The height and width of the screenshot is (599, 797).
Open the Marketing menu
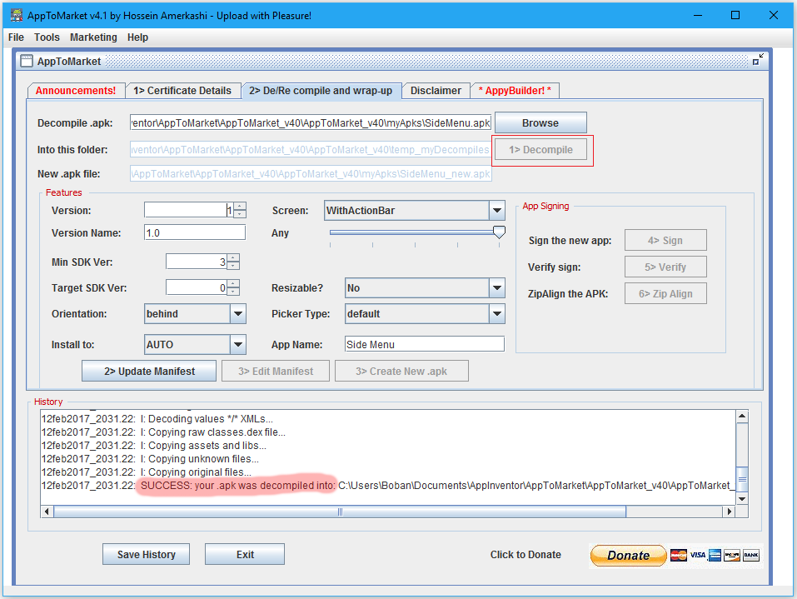(93, 37)
